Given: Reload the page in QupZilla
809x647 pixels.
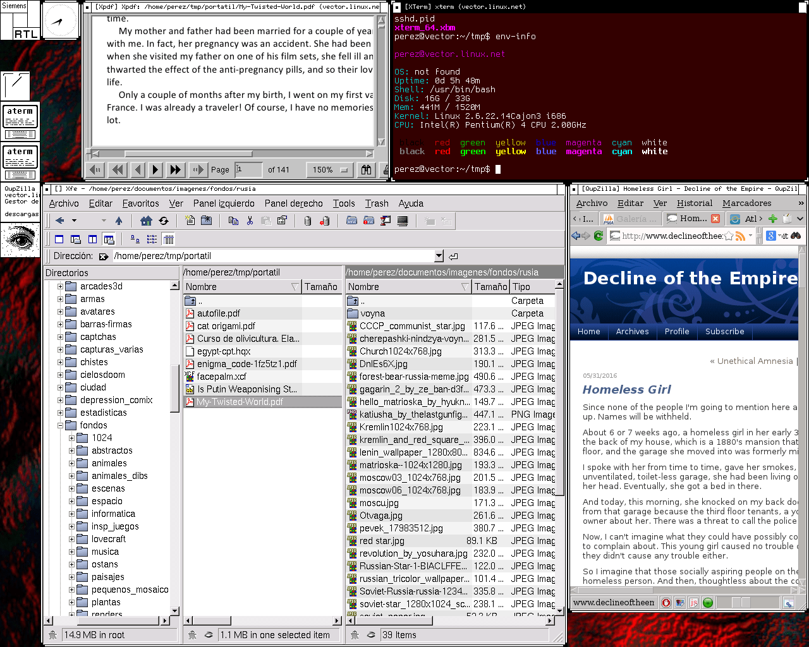Looking at the screenshot, I should coord(598,236).
